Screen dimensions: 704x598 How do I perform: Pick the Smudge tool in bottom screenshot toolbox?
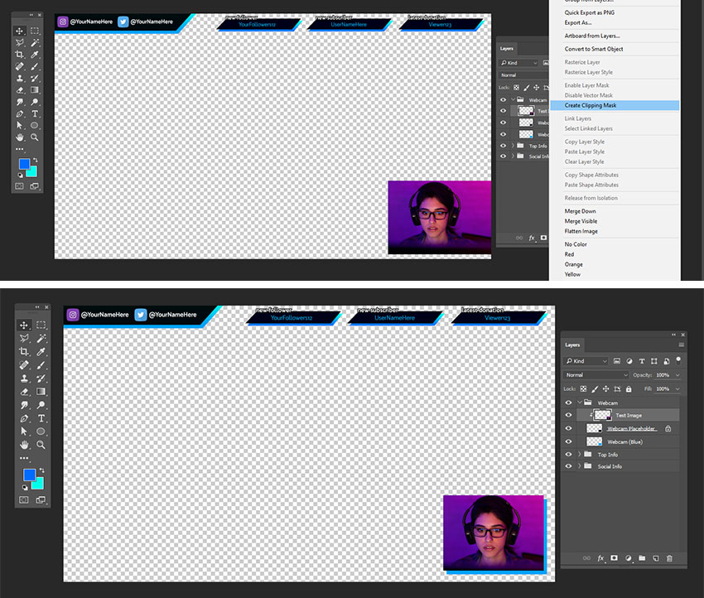tap(24, 405)
